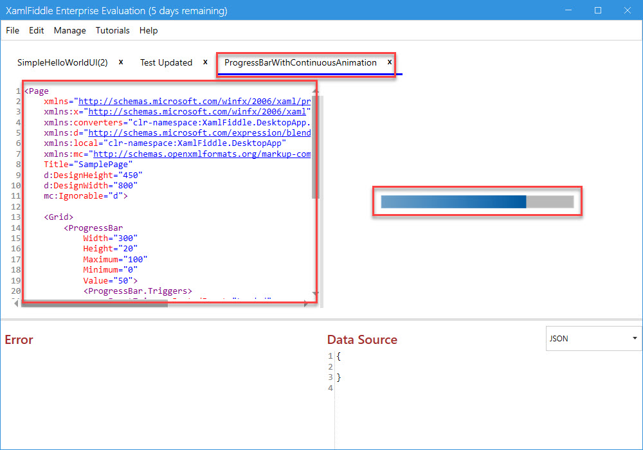Open the Manage menu

pos(69,30)
